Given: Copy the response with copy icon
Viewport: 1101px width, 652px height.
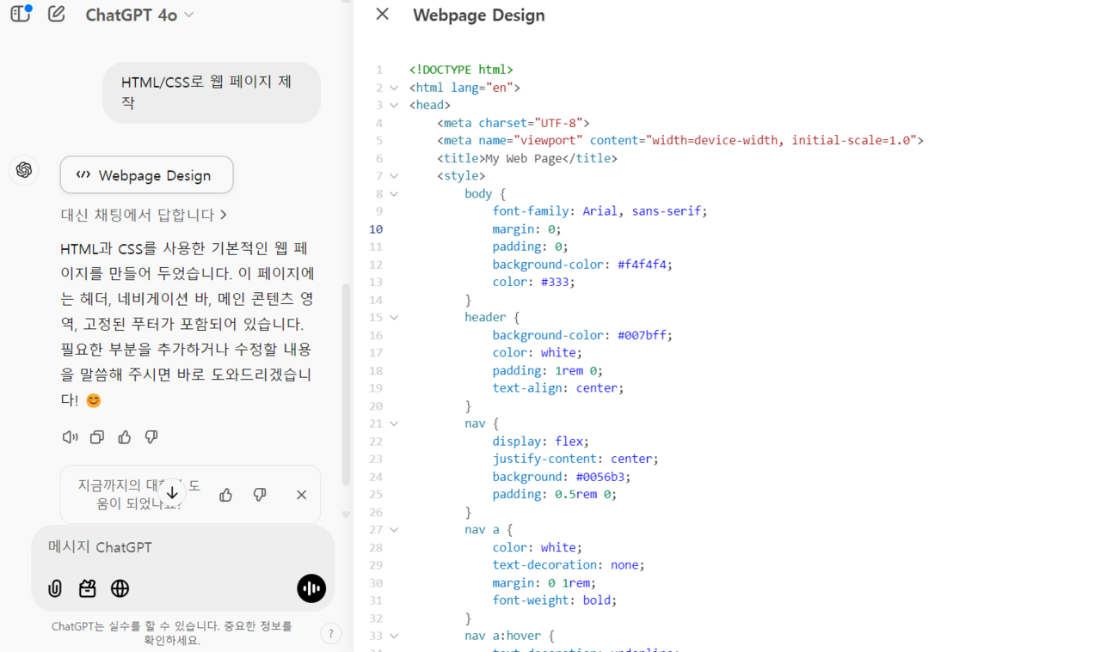Looking at the screenshot, I should click(97, 437).
